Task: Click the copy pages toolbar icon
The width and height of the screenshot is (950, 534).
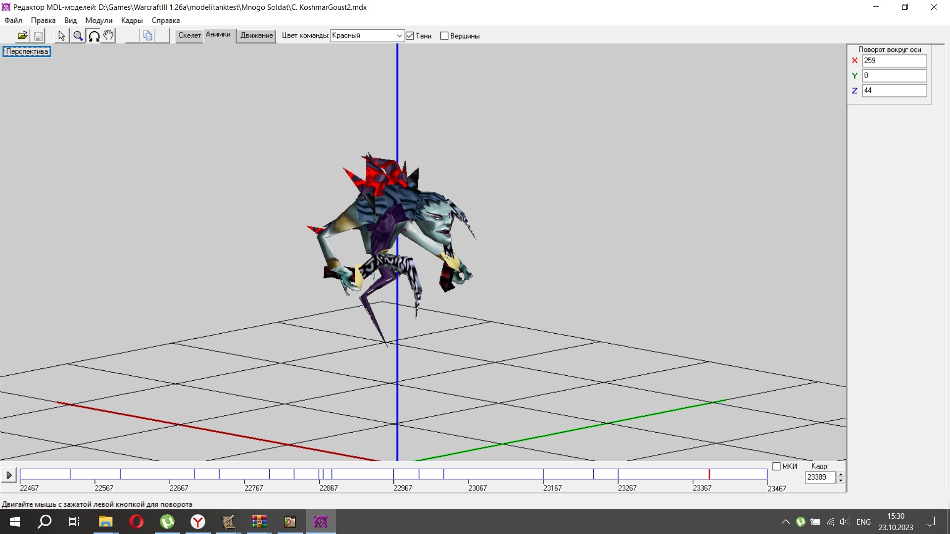Action: (x=147, y=36)
